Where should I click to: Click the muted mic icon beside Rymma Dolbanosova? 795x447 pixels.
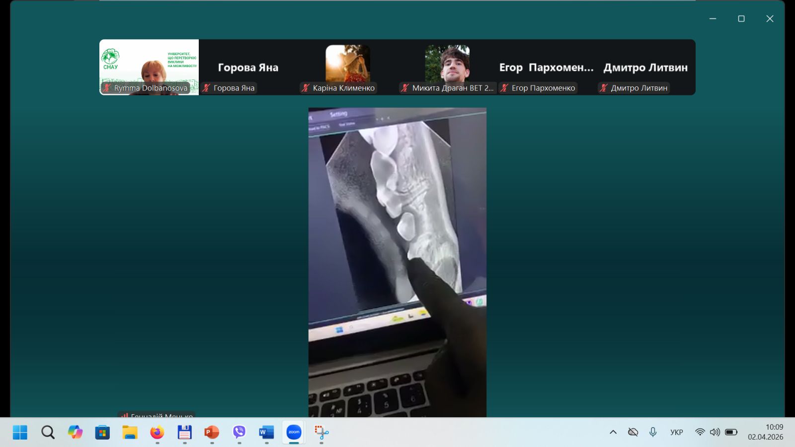(107, 88)
